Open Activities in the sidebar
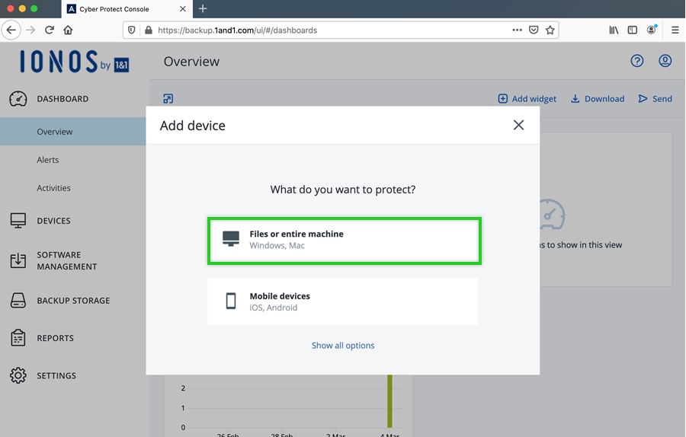686x437 pixels. tap(53, 188)
